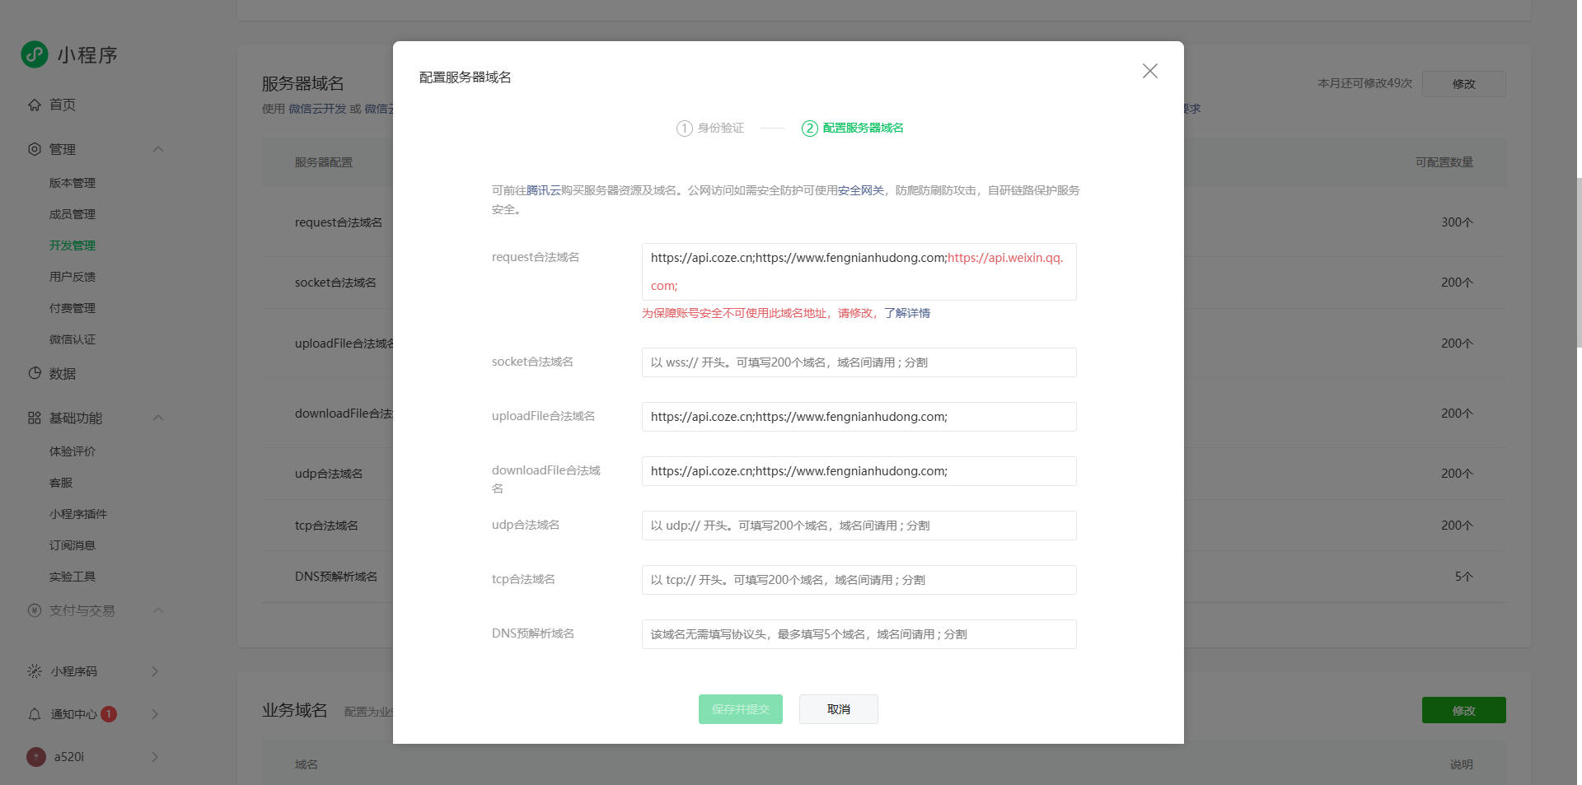Click 本月还可修改49次 text
Viewport: 1582px width, 785px height.
coord(1364,83)
